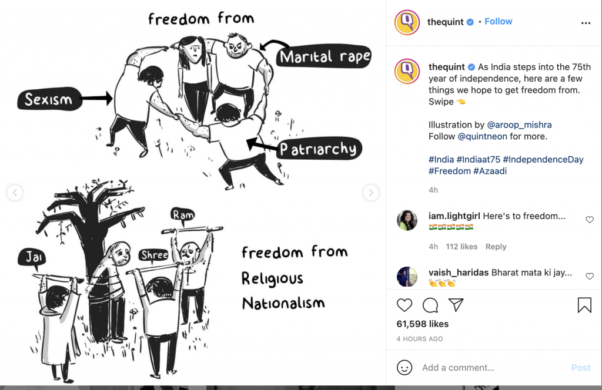Like iam.lightgirl's comment
This screenshot has height=390, width=602.
tap(589, 219)
